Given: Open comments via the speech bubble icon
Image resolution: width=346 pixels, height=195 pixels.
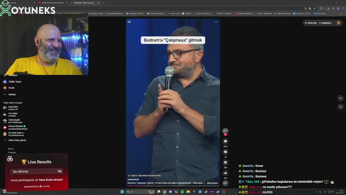Looking at the screenshot, I should click(225, 152).
